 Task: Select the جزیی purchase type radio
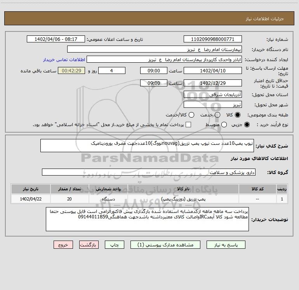pos(247,125)
